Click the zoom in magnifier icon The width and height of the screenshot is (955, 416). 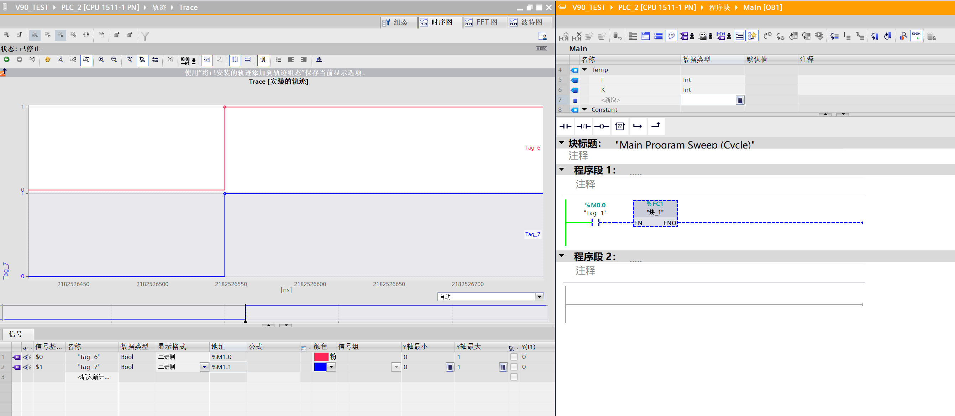101,59
